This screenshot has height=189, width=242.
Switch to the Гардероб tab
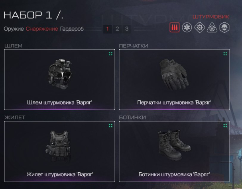click(72, 29)
